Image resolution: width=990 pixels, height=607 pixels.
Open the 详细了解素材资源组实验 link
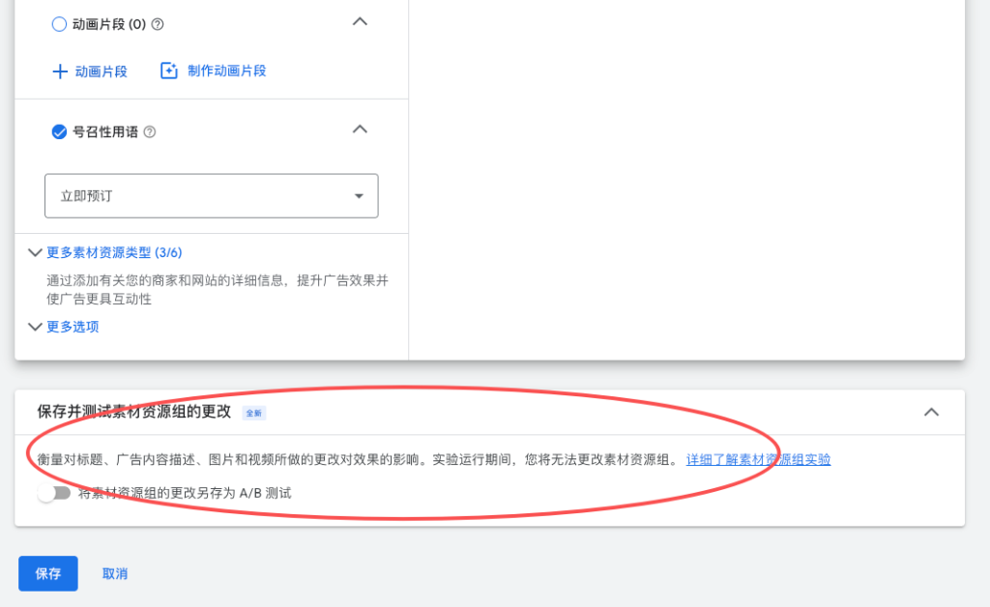pos(758,459)
